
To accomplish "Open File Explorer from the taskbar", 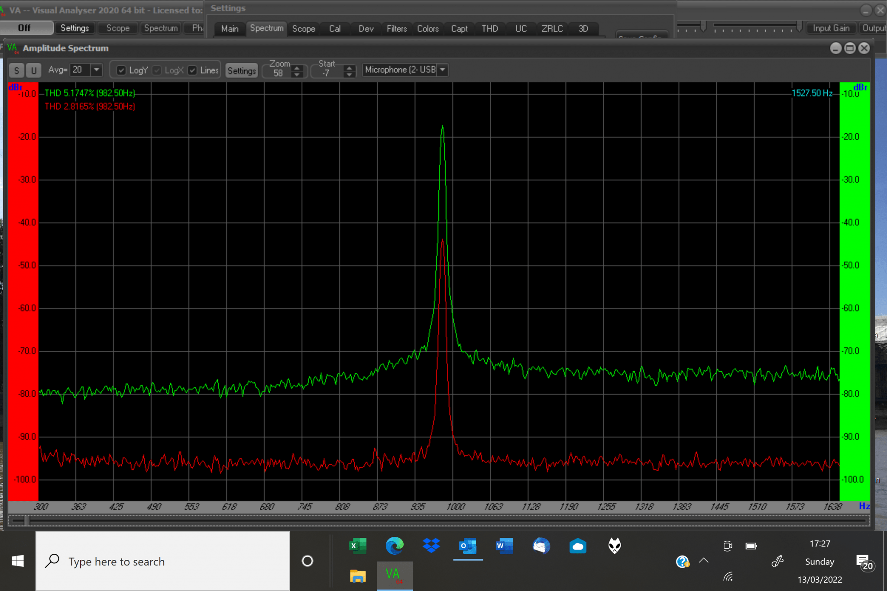I will (358, 576).
